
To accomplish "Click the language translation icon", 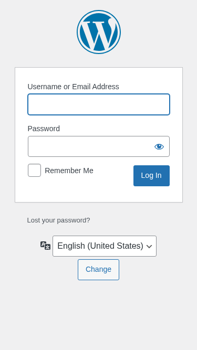I will click(45, 246).
